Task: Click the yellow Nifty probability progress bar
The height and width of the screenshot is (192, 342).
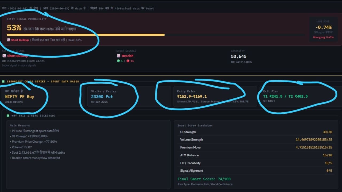Action: [x=86, y=35]
